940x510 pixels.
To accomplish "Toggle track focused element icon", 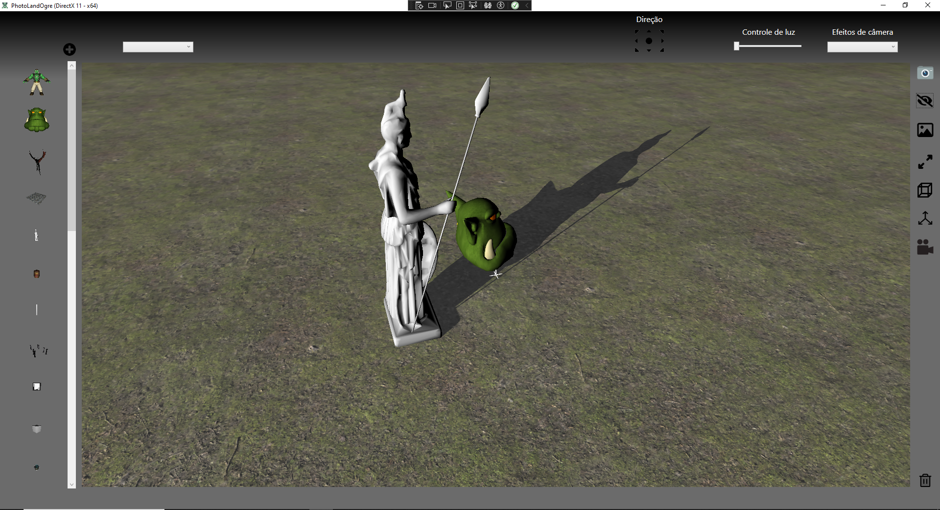I will pyautogui.click(x=473, y=5).
